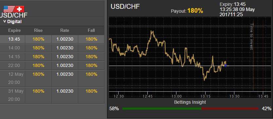
Task: Click the 12:45 time axis label
Action: tap(148, 96)
